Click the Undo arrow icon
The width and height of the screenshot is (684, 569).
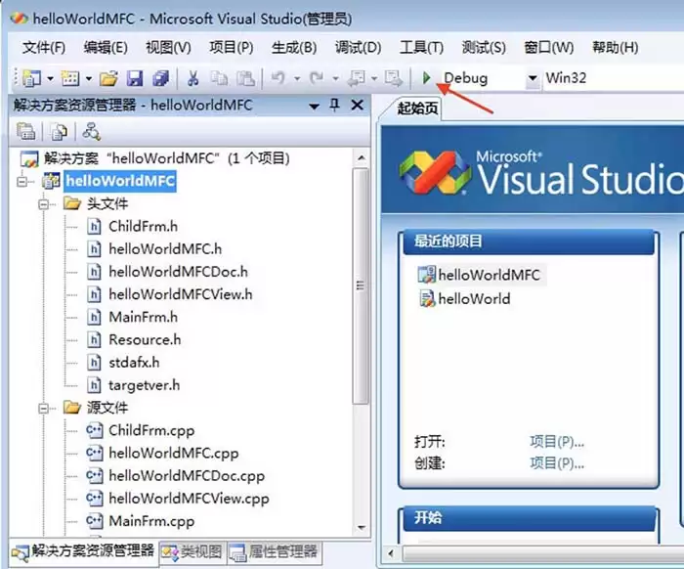pyautogui.click(x=278, y=78)
